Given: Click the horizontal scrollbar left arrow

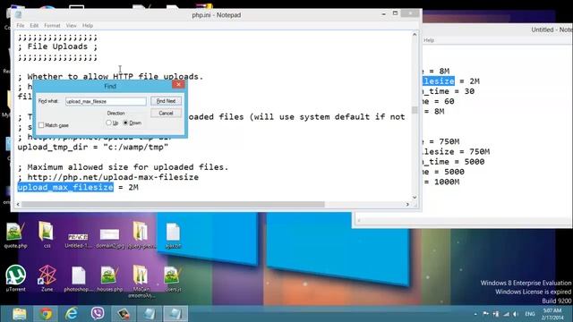Looking at the screenshot, I should coord(18,205).
